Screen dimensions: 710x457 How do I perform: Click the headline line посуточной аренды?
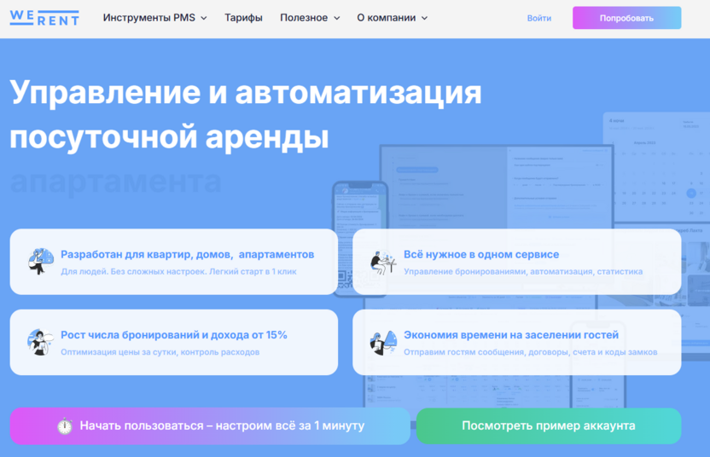point(169,136)
